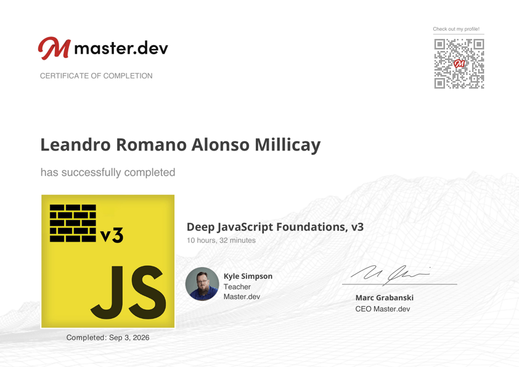Click the red M emblem inside the QR code
The image size is (519, 367).
pos(459,64)
